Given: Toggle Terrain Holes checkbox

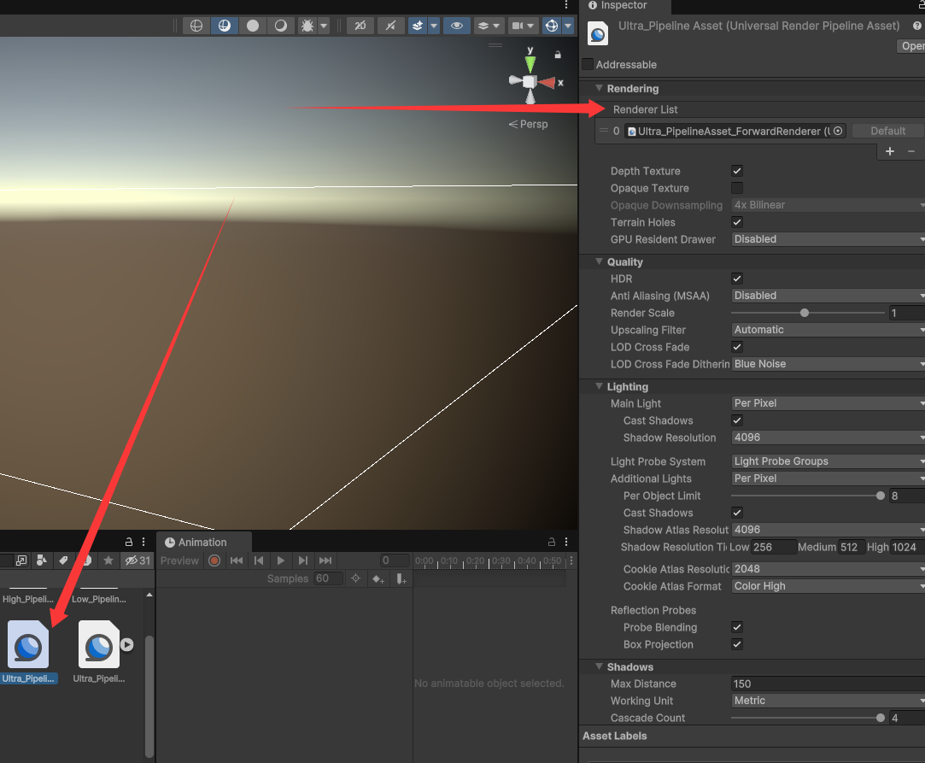Looking at the screenshot, I should (x=737, y=222).
